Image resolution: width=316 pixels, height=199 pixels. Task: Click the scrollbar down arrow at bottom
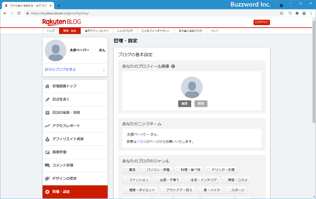pos(314,197)
